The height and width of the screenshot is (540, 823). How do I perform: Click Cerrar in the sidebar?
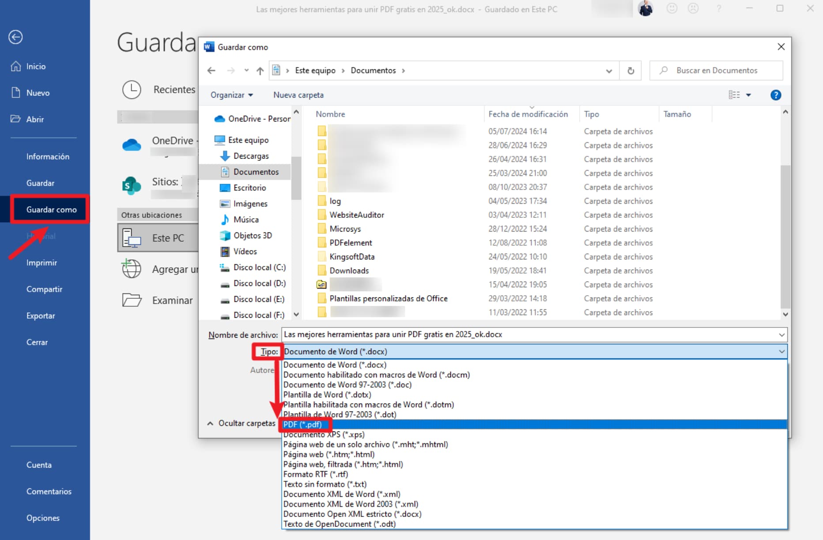tap(37, 342)
